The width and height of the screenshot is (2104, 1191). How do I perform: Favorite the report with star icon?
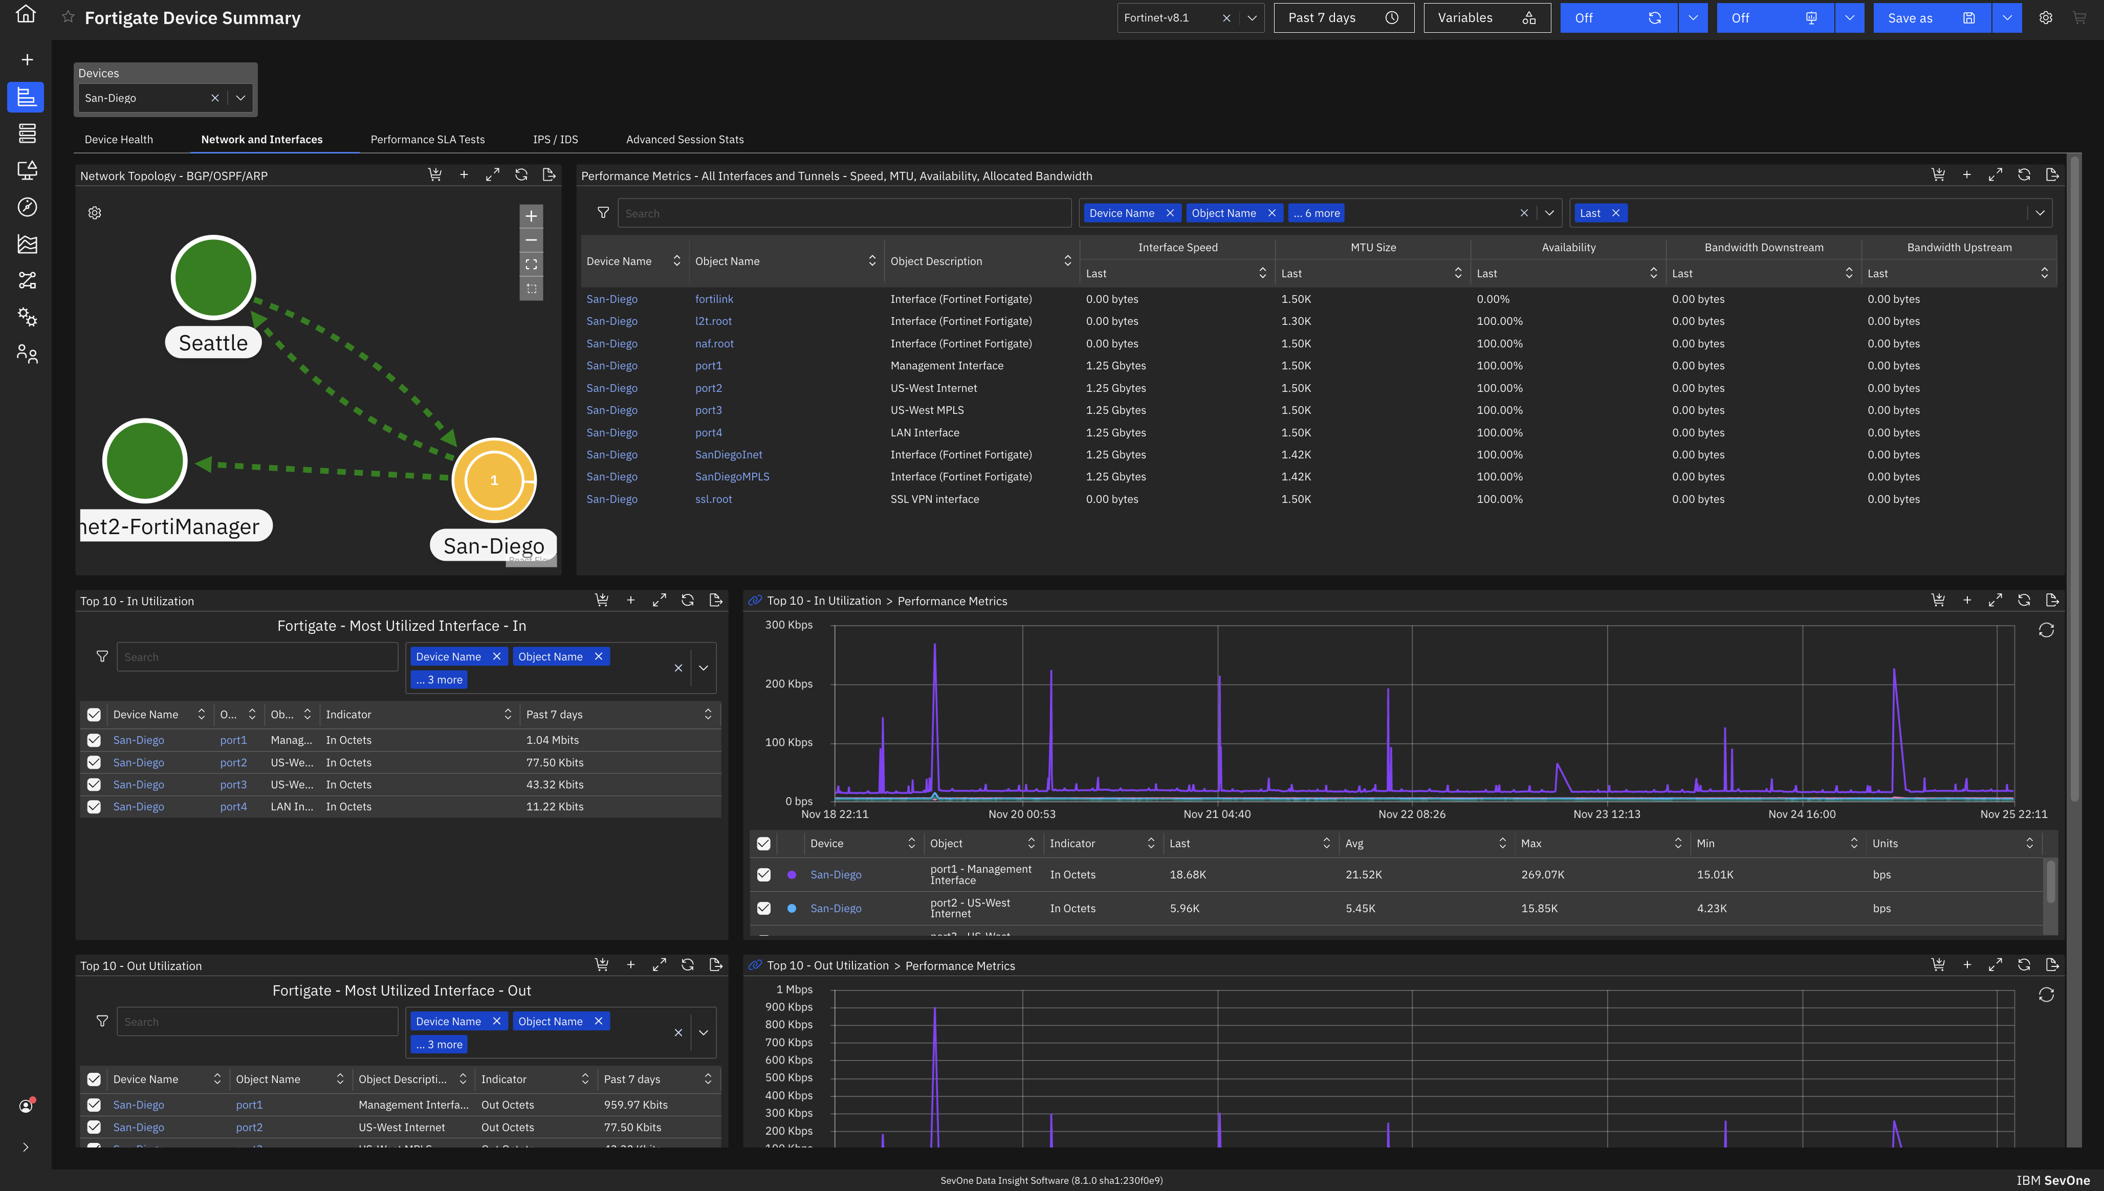(x=69, y=17)
